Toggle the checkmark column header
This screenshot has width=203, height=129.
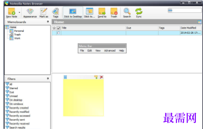pos(59,28)
